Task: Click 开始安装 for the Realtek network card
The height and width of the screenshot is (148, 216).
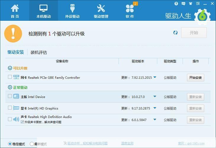Action: click(x=196, y=78)
